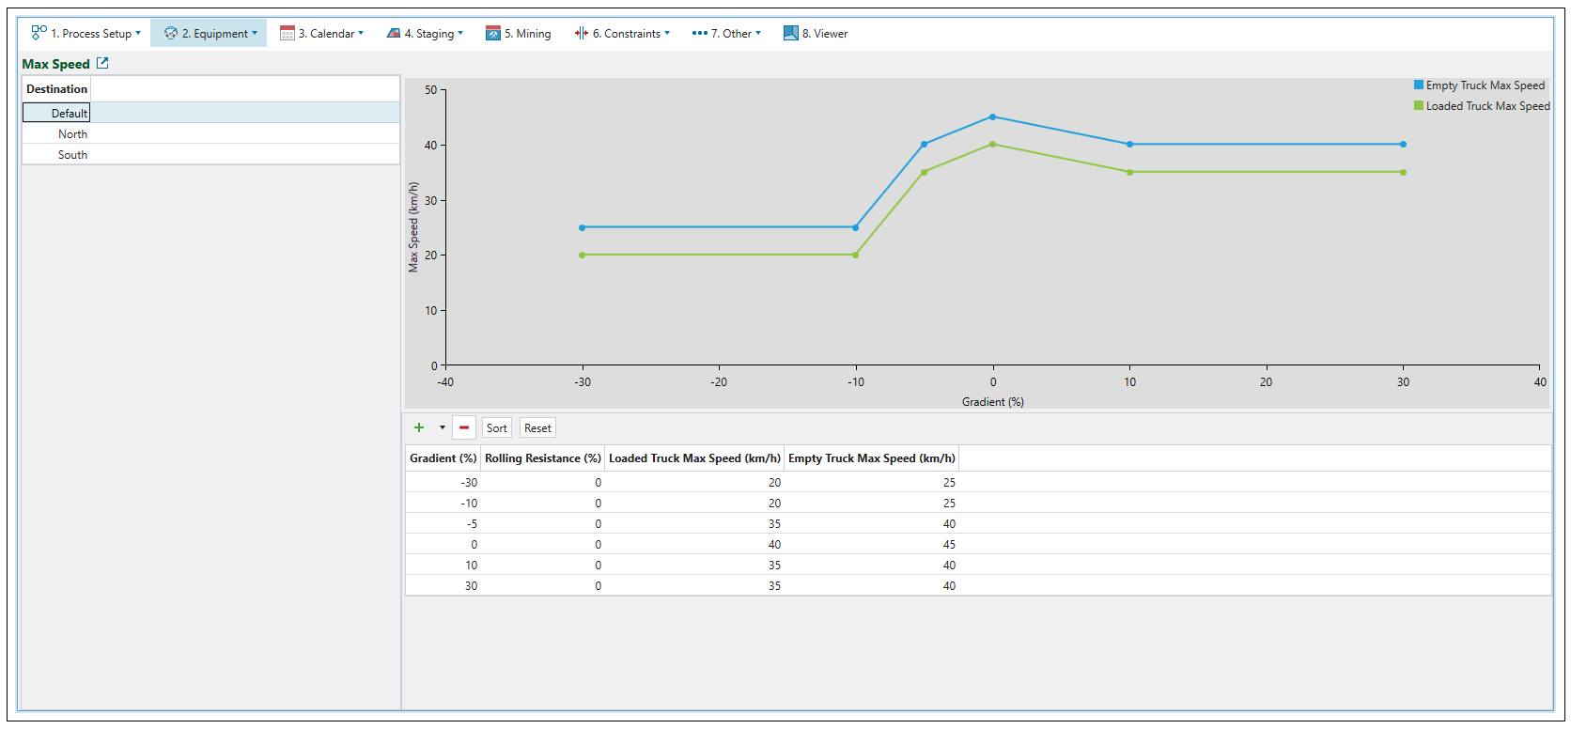
Task: Click the green plus add row icon
Action: click(419, 427)
